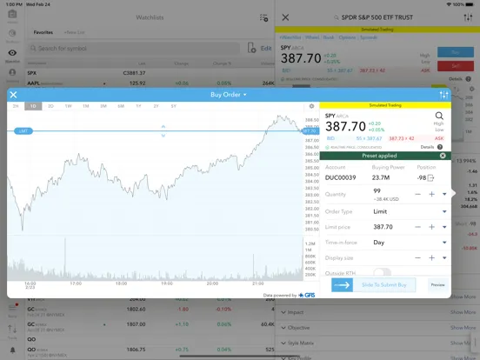Image resolution: width=480 pixels, height=360 pixels.
Task: Select the 2D chart timeframe
Action: point(50,106)
